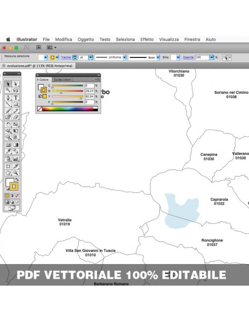Select the Slice tool
This screenshot has width=249, height=322.
tap(15, 166)
